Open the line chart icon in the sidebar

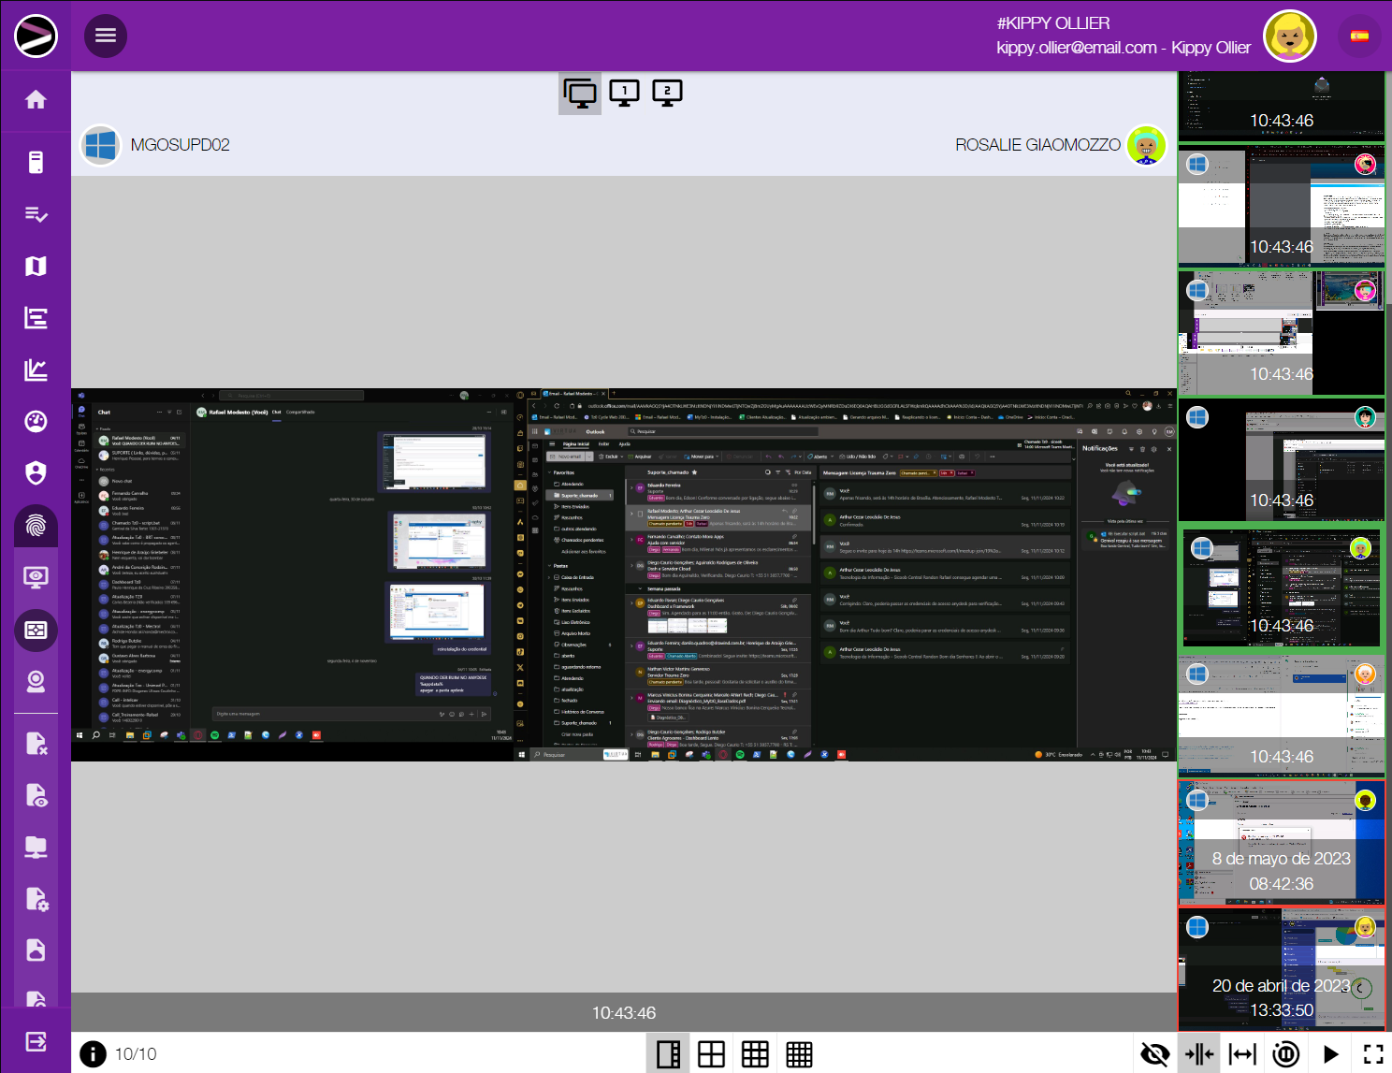point(36,370)
